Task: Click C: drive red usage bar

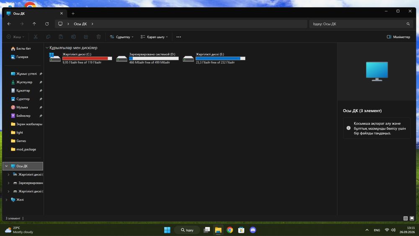Action: [x=87, y=58]
